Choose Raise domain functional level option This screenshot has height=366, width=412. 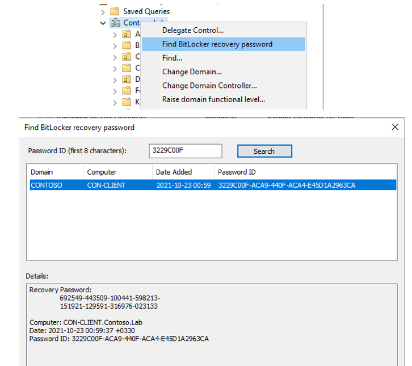pos(213,99)
